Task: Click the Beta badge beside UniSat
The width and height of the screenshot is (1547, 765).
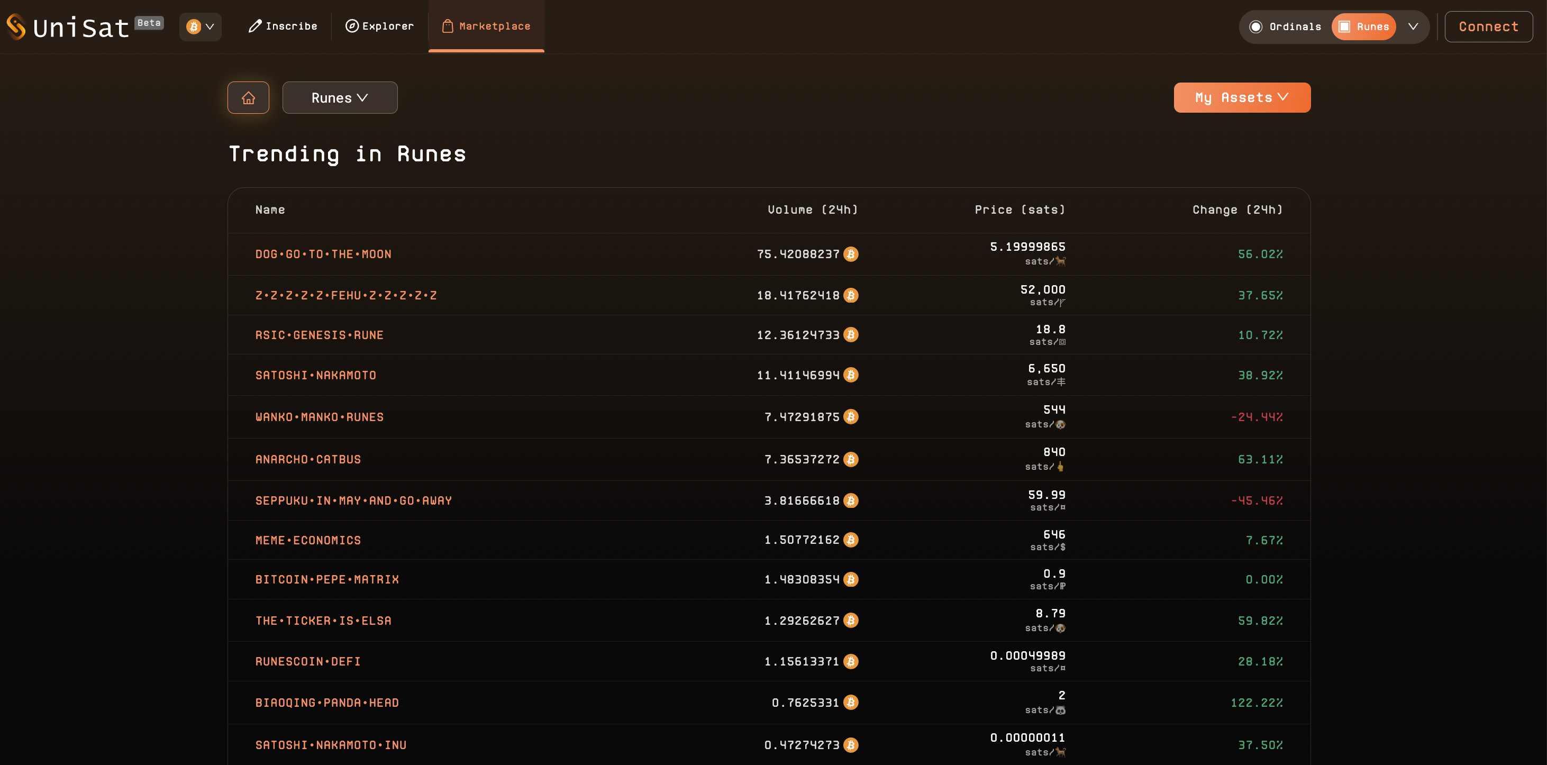Action: click(149, 23)
